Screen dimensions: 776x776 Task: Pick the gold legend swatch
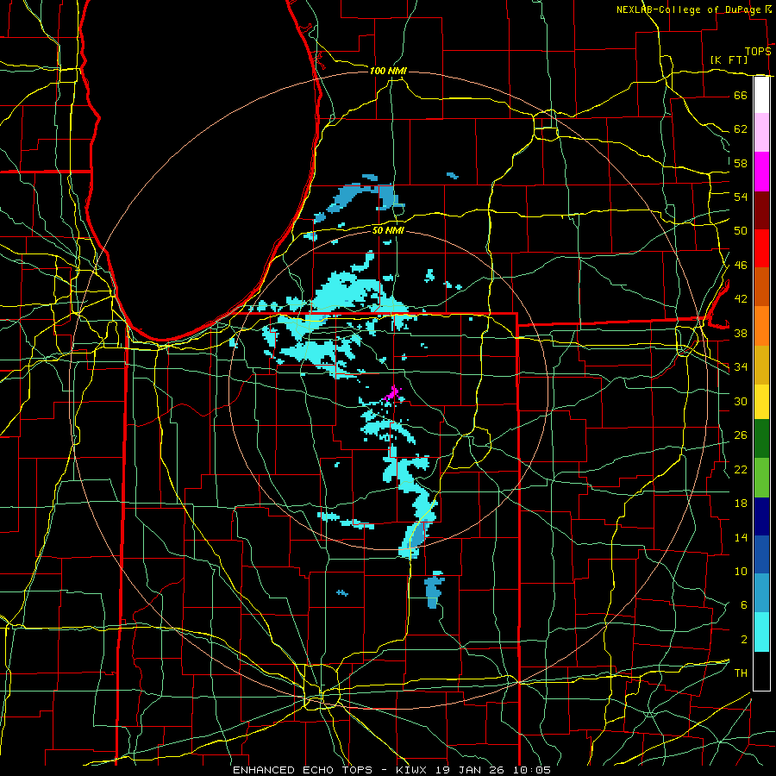[761, 365]
